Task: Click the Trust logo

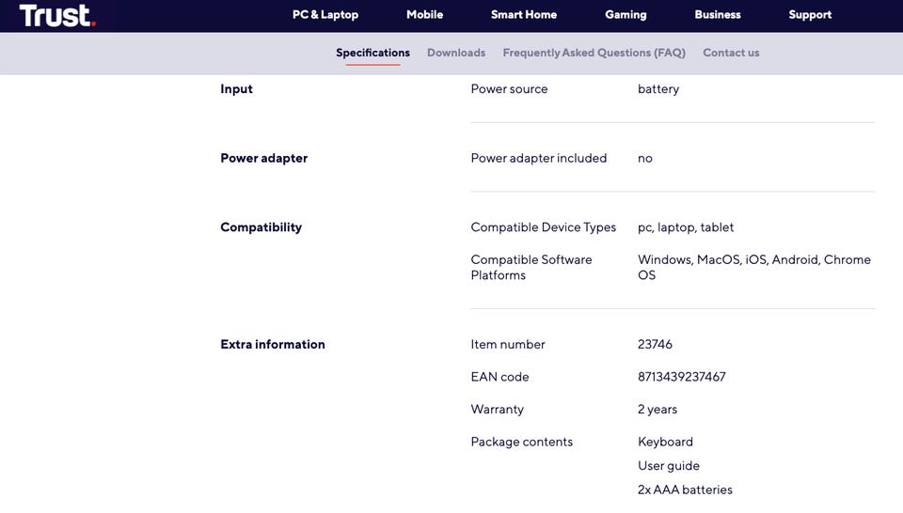Action: click(56, 15)
